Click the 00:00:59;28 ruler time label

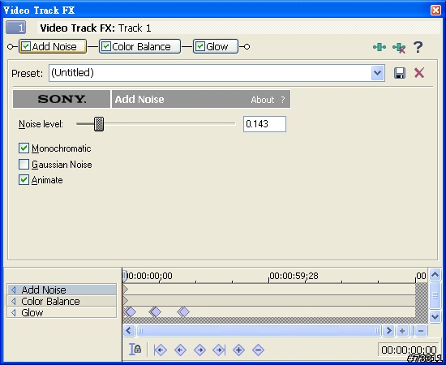click(294, 276)
